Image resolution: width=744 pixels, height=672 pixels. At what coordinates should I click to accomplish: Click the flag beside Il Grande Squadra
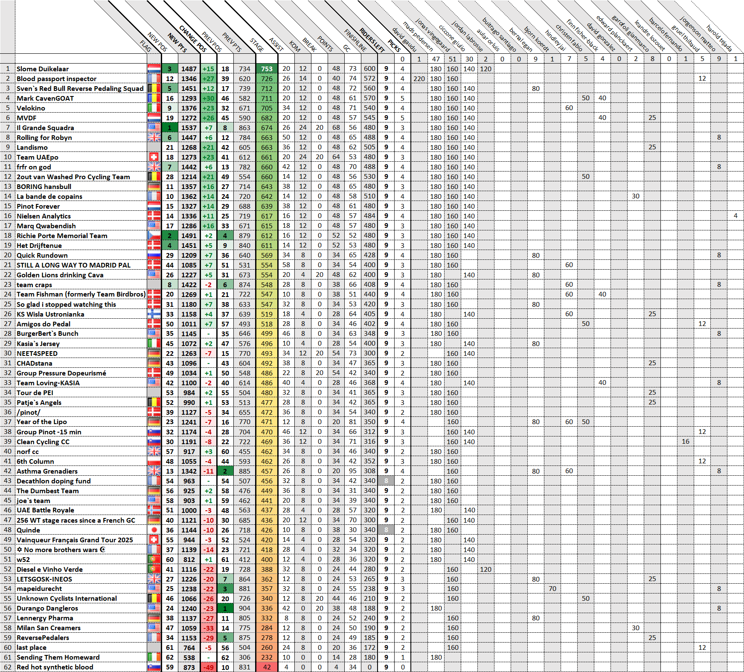[154, 128]
